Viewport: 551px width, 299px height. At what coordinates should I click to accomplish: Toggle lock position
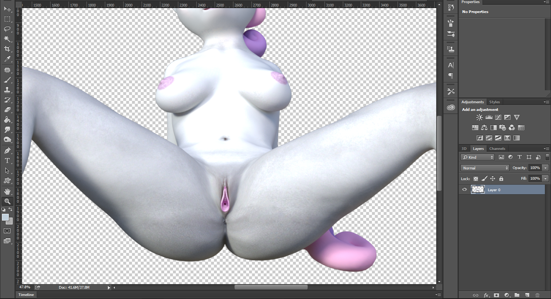pyautogui.click(x=493, y=179)
